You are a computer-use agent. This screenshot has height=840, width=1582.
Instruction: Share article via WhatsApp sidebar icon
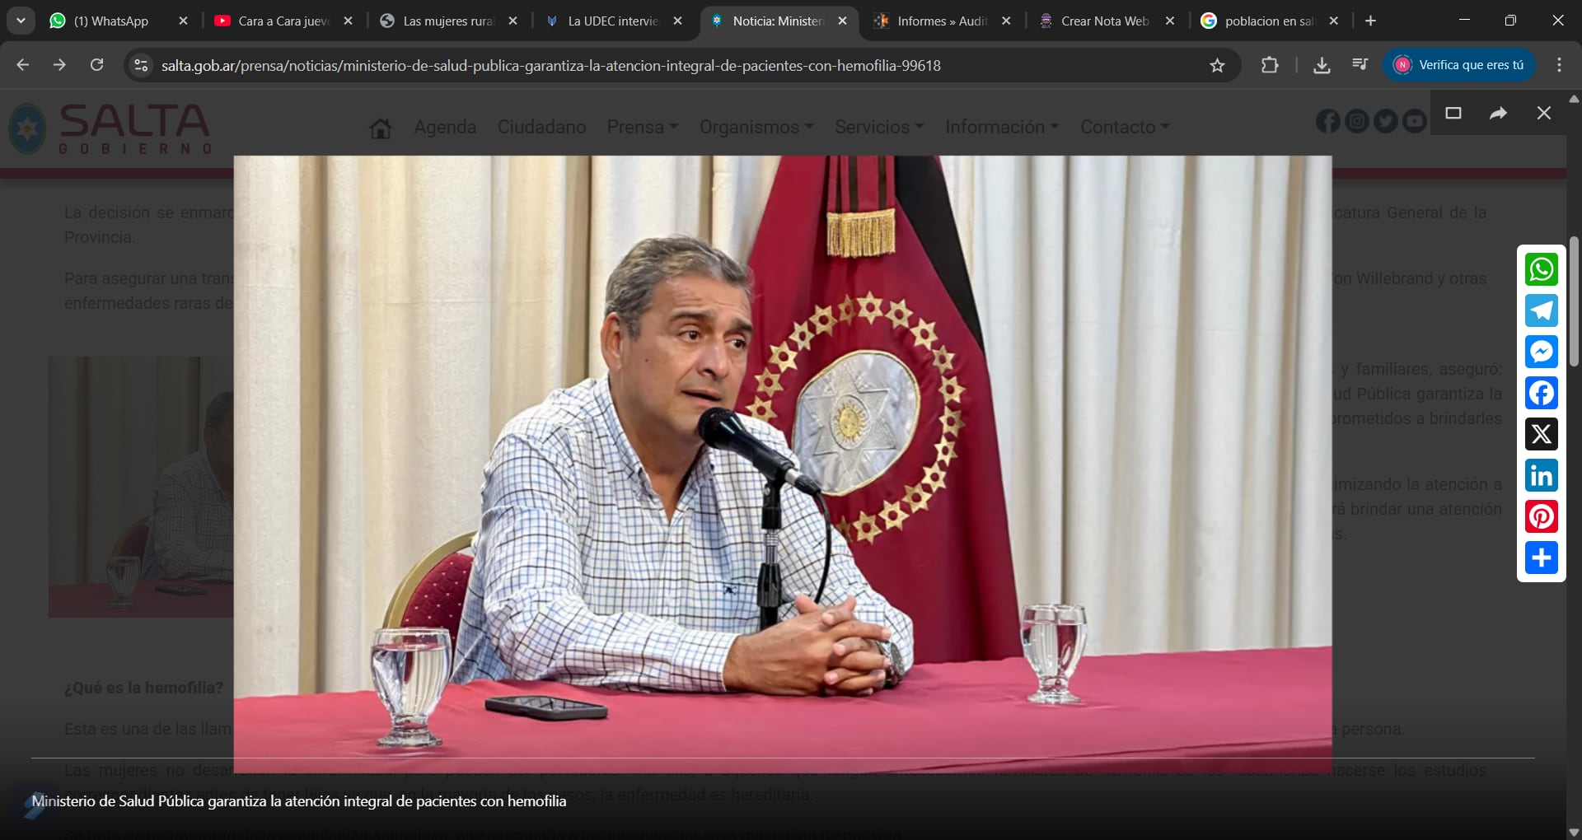(x=1541, y=269)
